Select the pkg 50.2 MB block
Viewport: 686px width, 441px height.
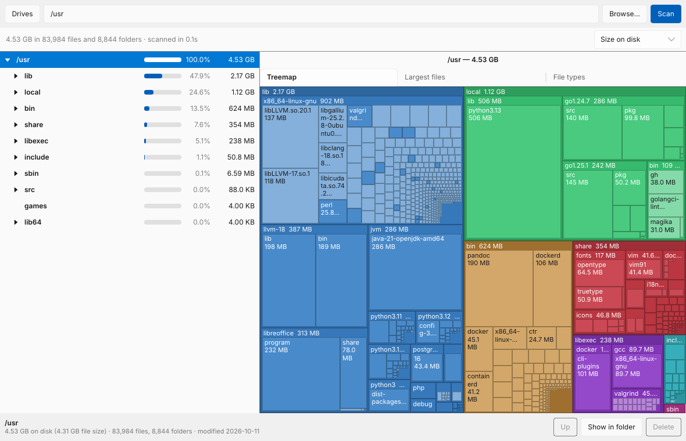(629, 187)
